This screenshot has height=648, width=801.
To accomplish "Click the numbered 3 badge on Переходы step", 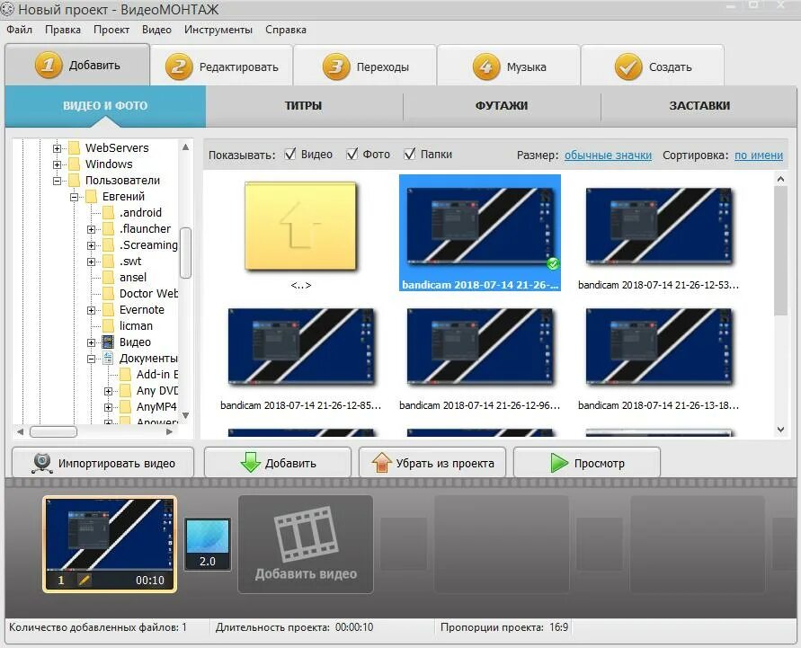I will [336, 67].
